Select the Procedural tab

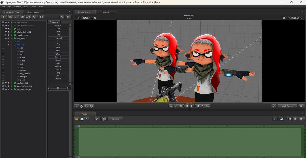pos(54,22)
